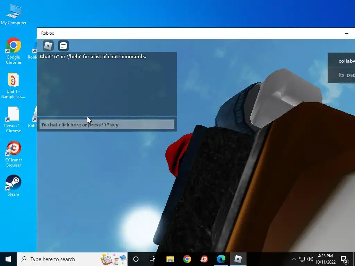Switch to Roblox in the taskbar
Image resolution: width=355 pixels, height=266 pixels.
tap(238, 259)
